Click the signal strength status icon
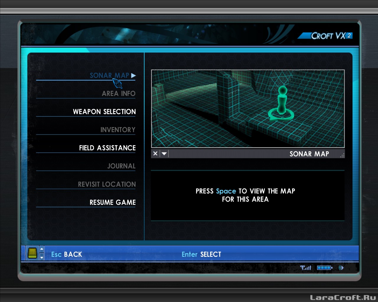This screenshot has height=302, width=378. tap(306, 268)
